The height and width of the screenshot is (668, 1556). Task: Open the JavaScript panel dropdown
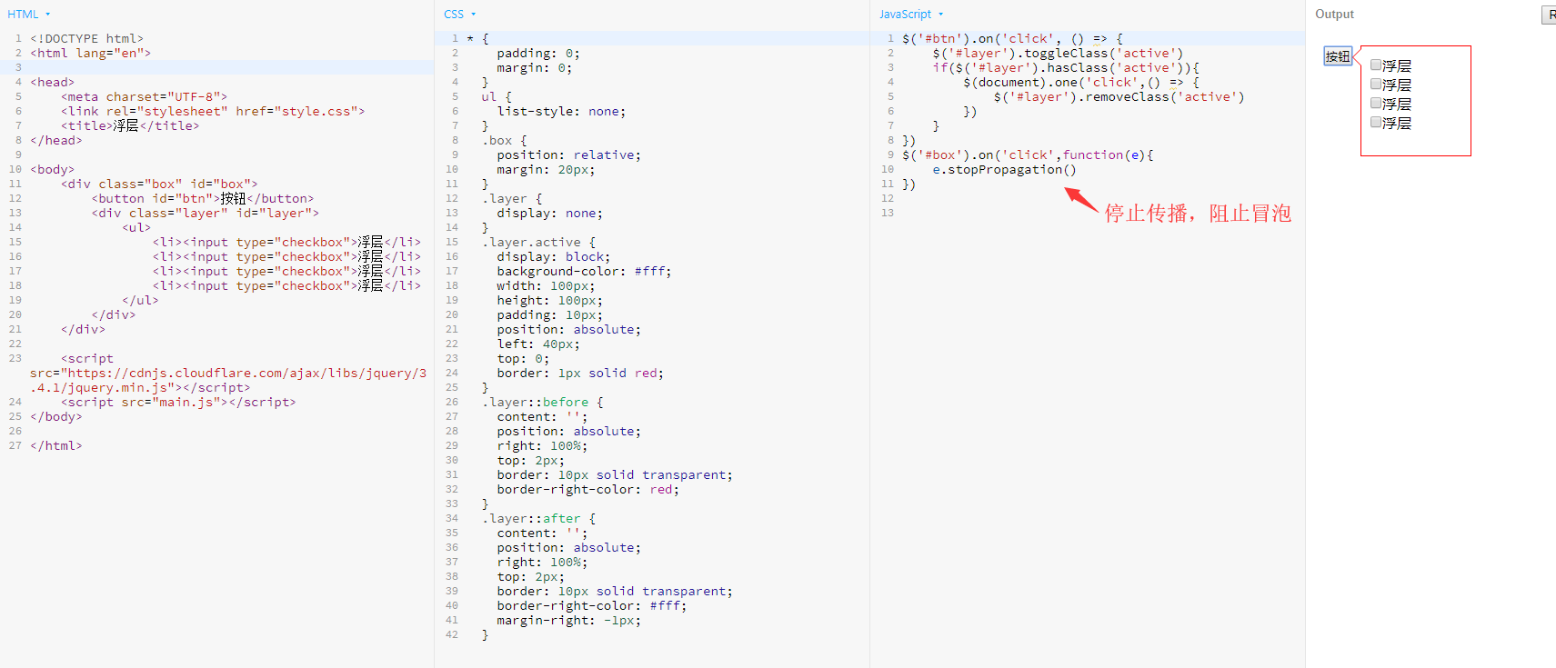click(x=911, y=15)
